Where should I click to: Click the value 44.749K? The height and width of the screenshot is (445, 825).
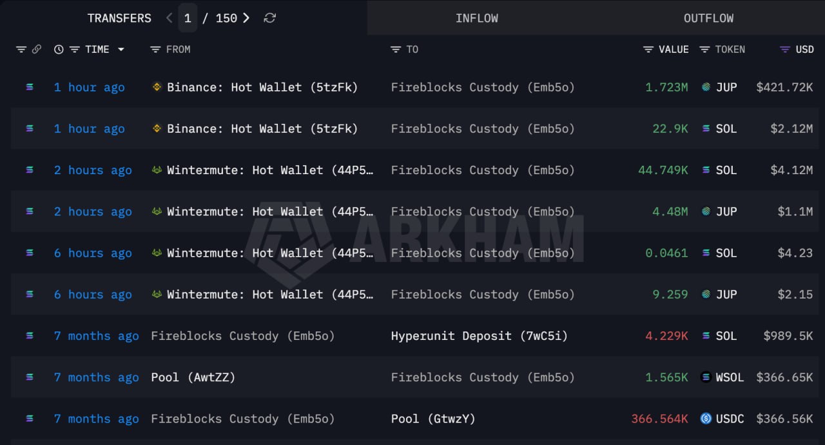tap(663, 170)
